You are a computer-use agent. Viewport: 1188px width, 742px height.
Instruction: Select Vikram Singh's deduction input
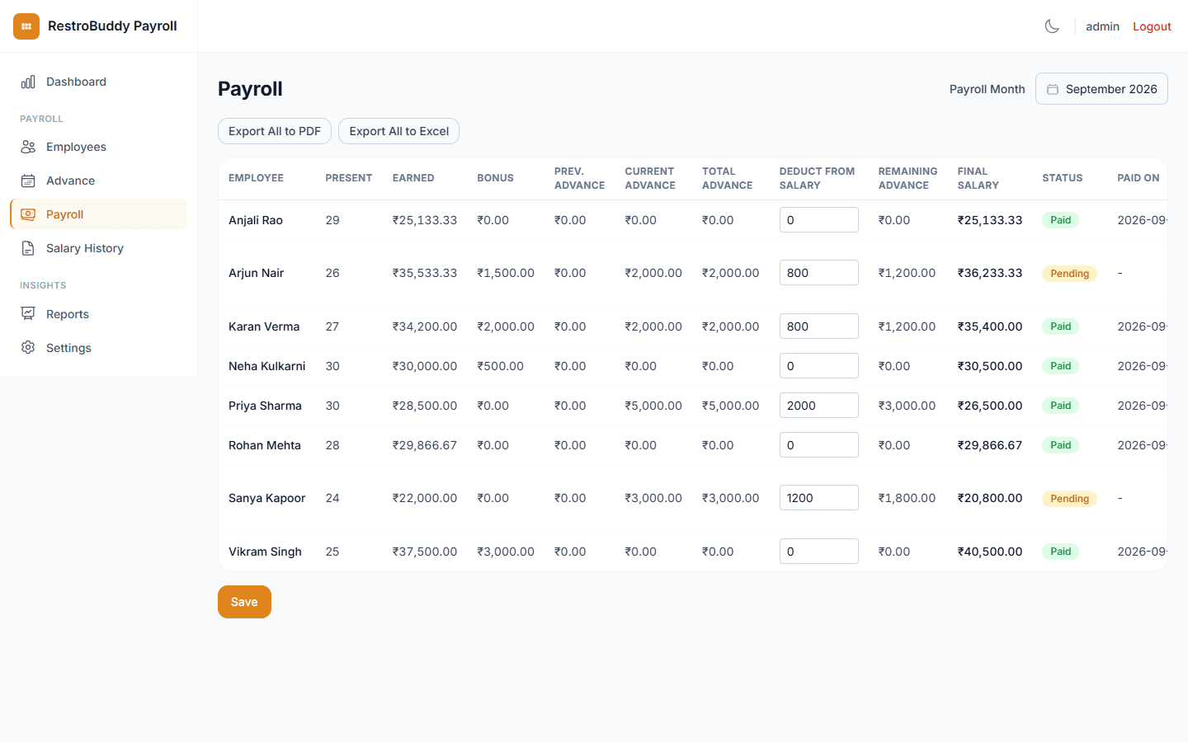pos(819,552)
